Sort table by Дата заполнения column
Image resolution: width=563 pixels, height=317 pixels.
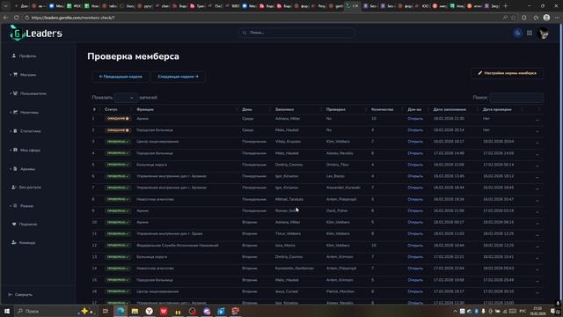click(450, 109)
